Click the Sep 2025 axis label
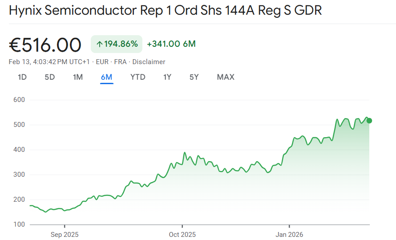Image resolution: width=396 pixels, height=240 pixels. pyautogui.click(x=65, y=235)
